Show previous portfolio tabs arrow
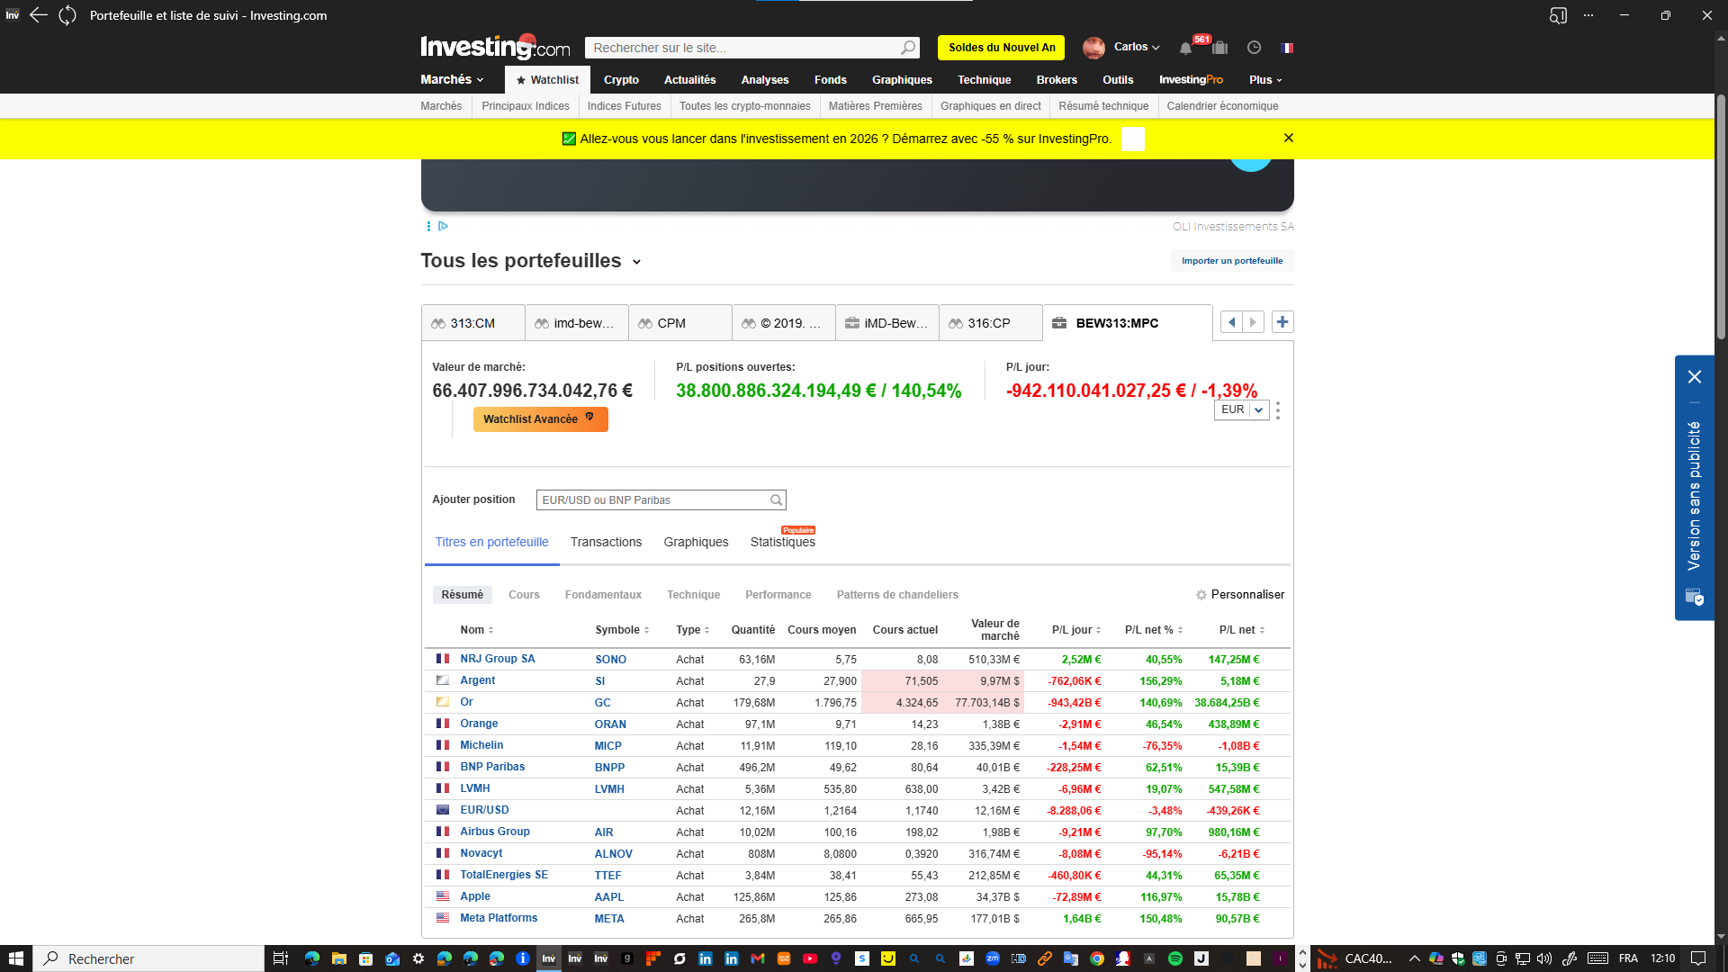This screenshot has height=972, width=1728. point(1231,322)
